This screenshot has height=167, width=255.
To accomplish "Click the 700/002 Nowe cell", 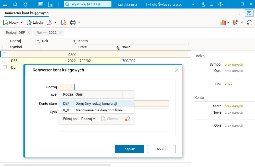I will pos(153,61).
